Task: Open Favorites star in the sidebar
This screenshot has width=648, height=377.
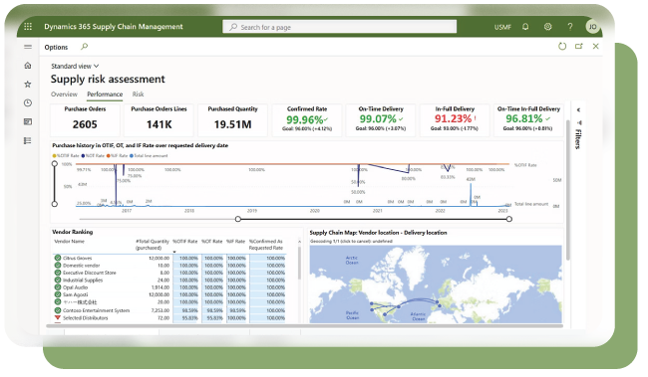Action: [28, 85]
